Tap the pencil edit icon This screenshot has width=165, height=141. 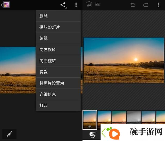pyautogui.click(x=9, y=134)
